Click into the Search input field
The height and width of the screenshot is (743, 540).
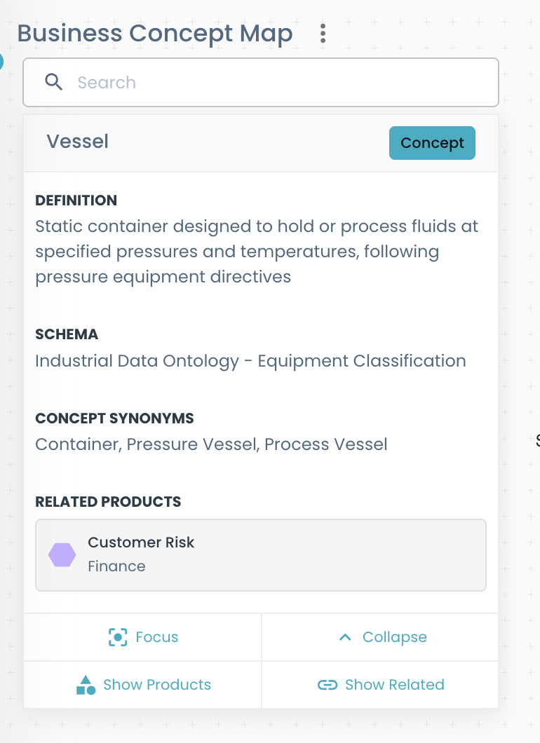tap(281, 82)
